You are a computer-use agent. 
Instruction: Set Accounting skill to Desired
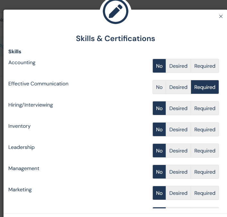point(178,66)
